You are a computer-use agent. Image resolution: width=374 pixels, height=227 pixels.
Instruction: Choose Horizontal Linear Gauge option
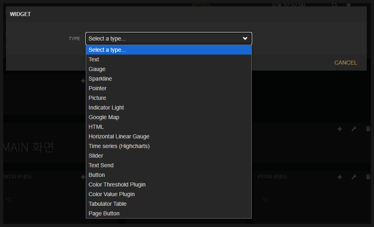(x=169, y=136)
